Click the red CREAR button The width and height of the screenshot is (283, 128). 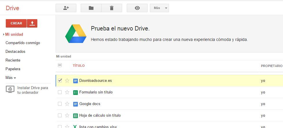click(x=16, y=23)
